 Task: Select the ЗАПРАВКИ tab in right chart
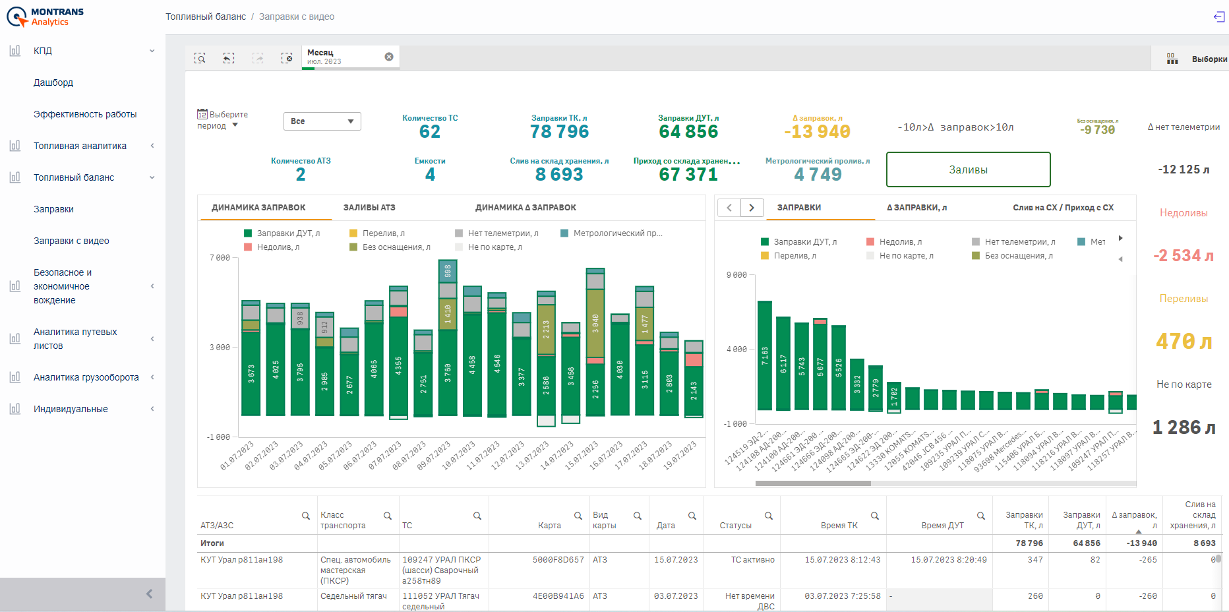[x=799, y=207]
